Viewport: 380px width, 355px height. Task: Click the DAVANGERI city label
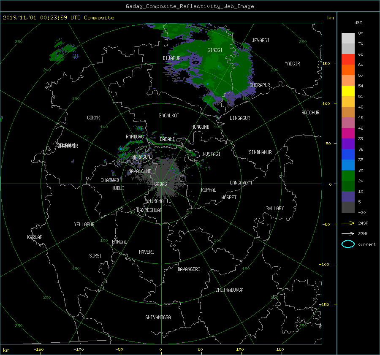[x=189, y=269]
